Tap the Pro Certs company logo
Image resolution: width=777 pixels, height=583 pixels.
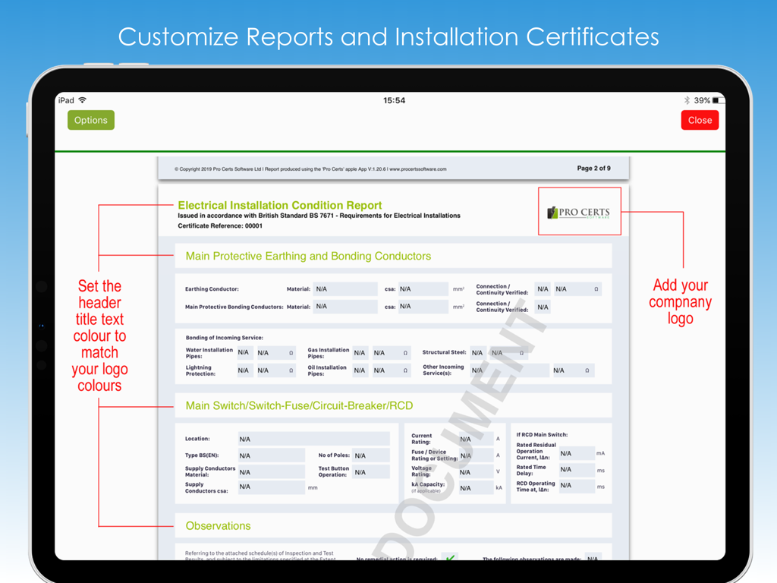click(x=579, y=211)
